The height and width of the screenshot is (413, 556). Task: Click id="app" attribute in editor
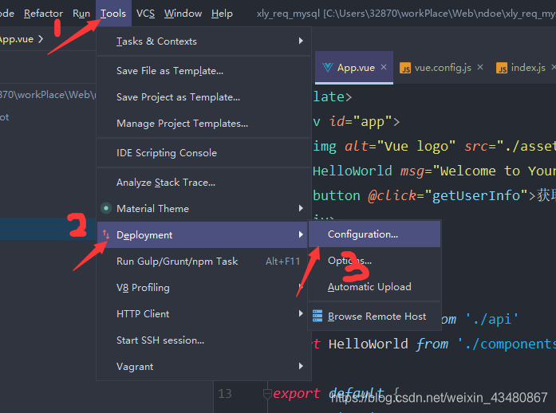tap(361, 122)
